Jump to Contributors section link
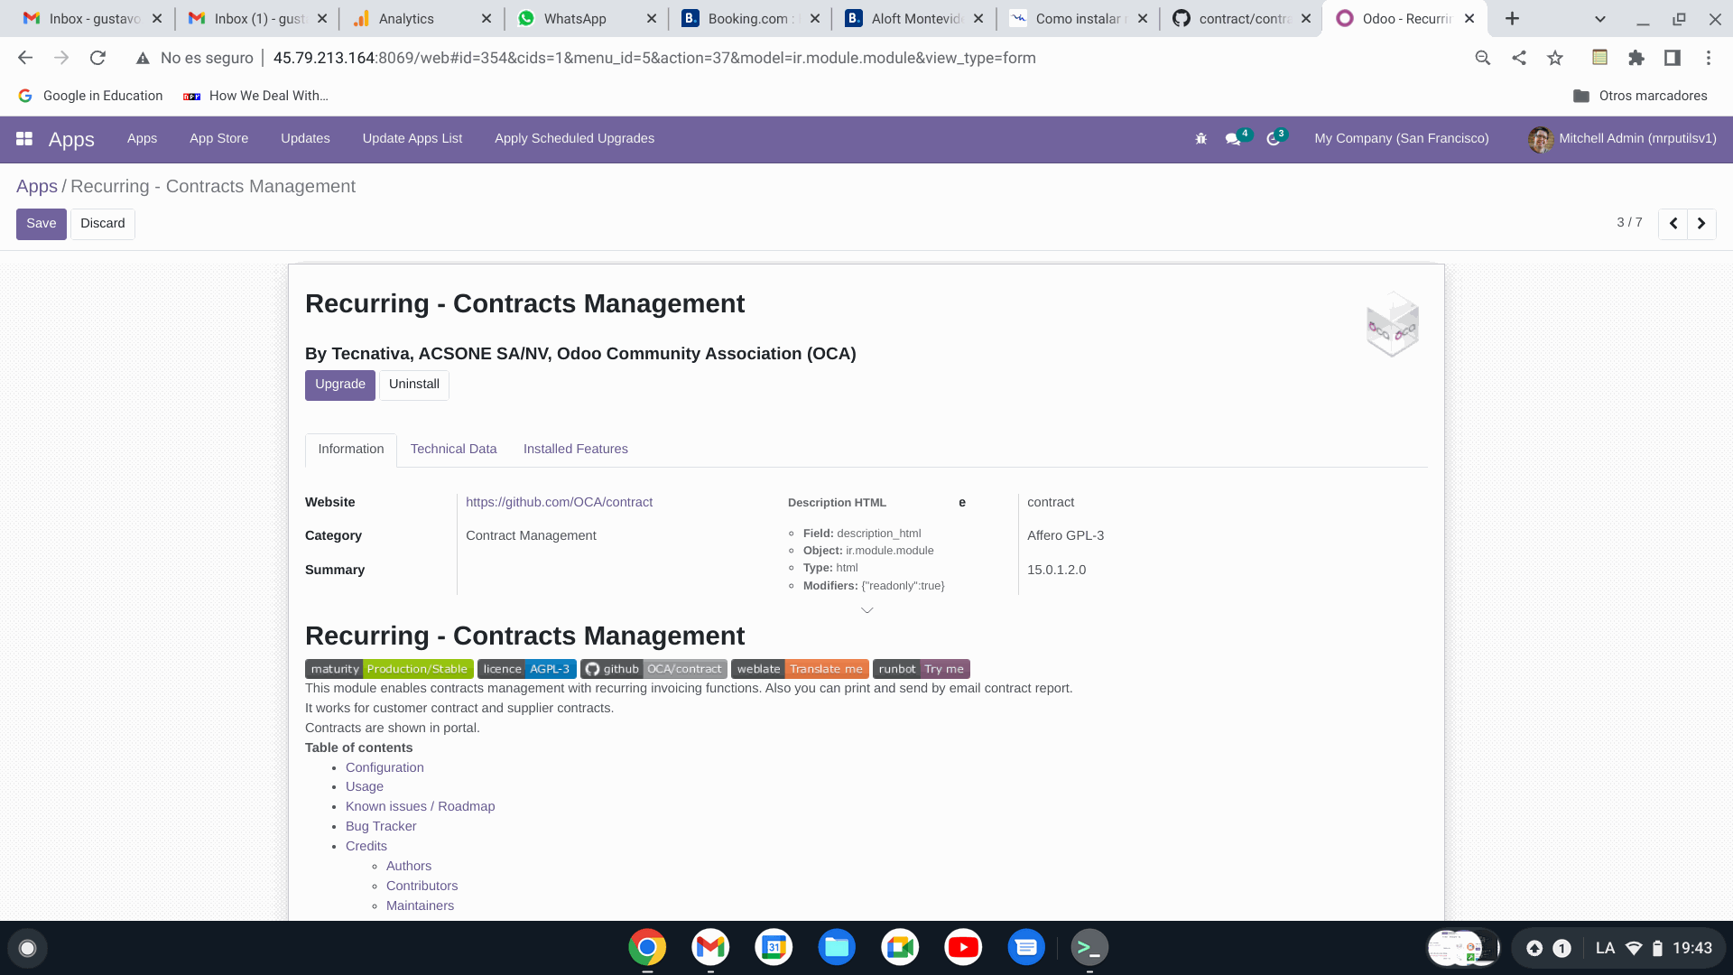Viewport: 1733px width, 975px height. (422, 887)
